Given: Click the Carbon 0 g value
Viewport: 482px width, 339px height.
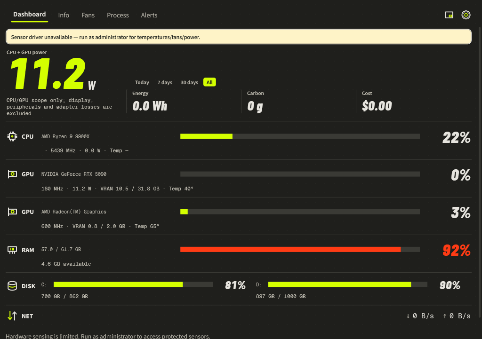Looking at the screenshot, I should click(x=255, y=106).
